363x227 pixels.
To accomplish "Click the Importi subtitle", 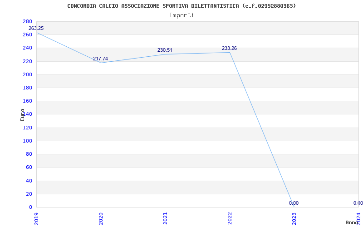I will pos(181,15).
